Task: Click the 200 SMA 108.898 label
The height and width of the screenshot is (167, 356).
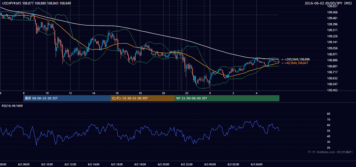Action: tap(296, 59)
